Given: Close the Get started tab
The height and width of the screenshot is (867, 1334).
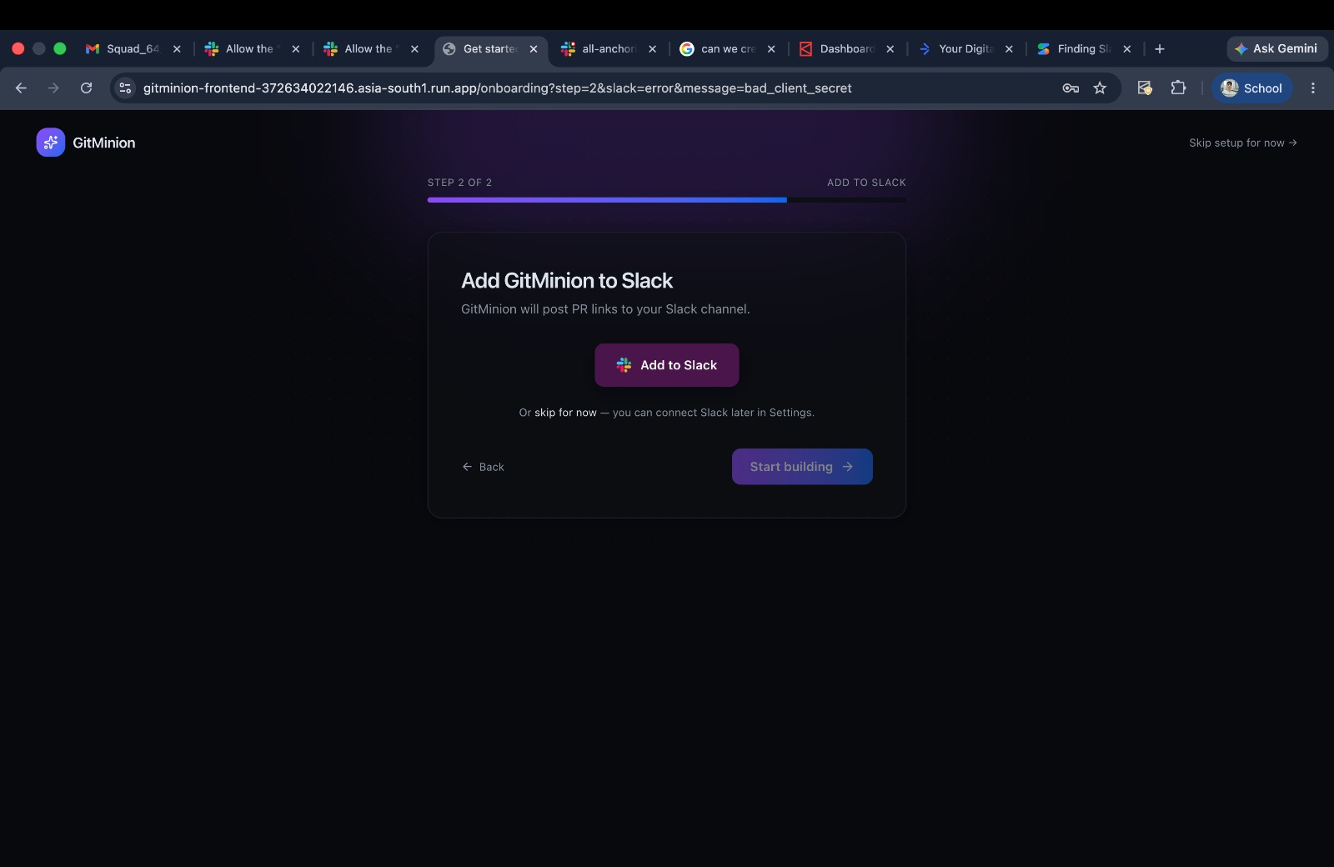Looking at the screenshot, I should pos(534,48).
